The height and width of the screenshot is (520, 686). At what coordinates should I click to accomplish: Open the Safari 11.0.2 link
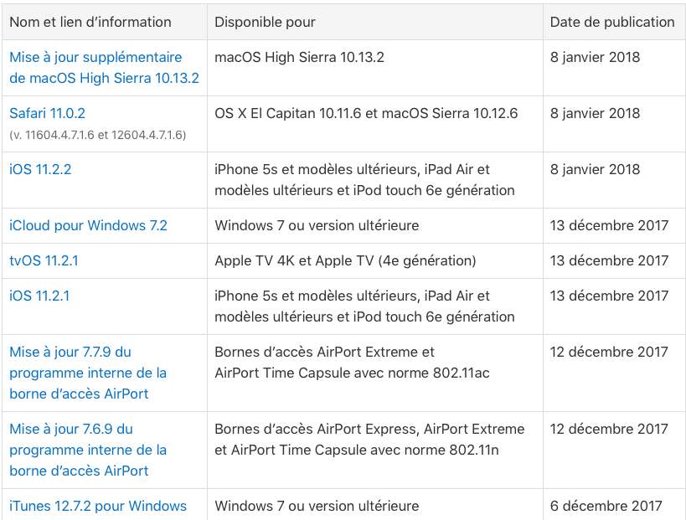(x=47, y=113)
